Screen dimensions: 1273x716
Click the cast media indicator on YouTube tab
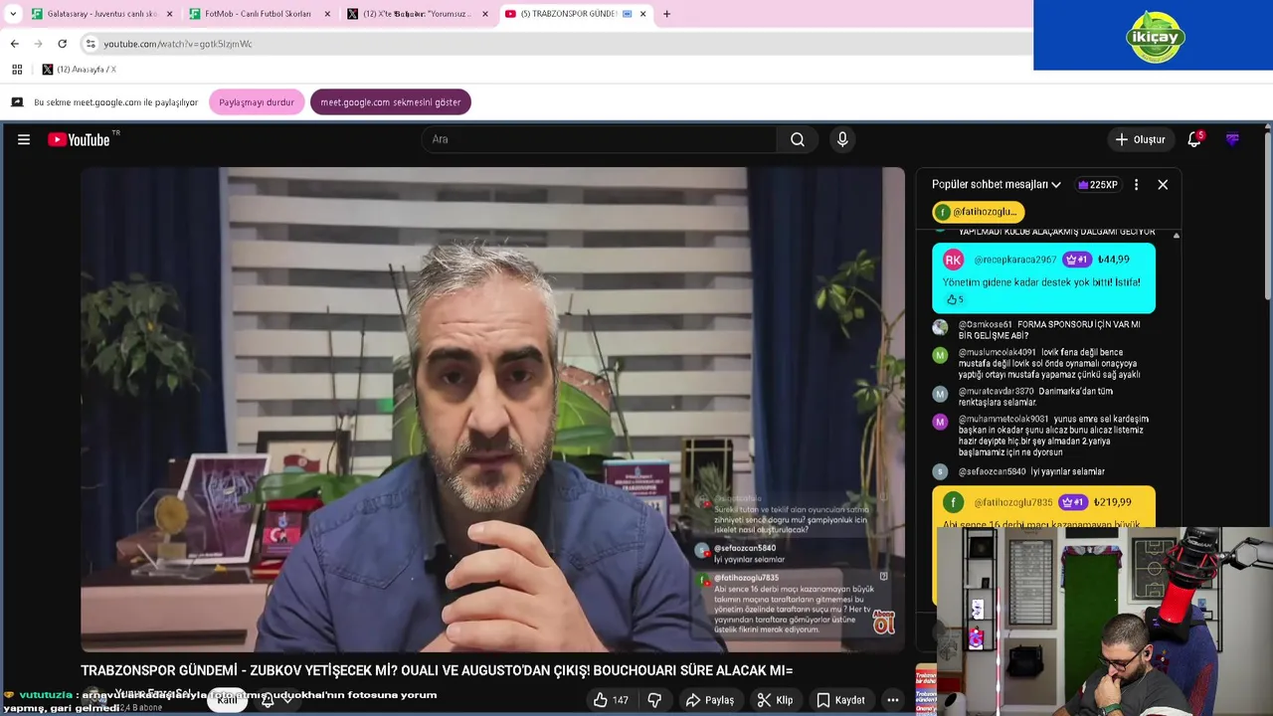[x=628, y=14]
